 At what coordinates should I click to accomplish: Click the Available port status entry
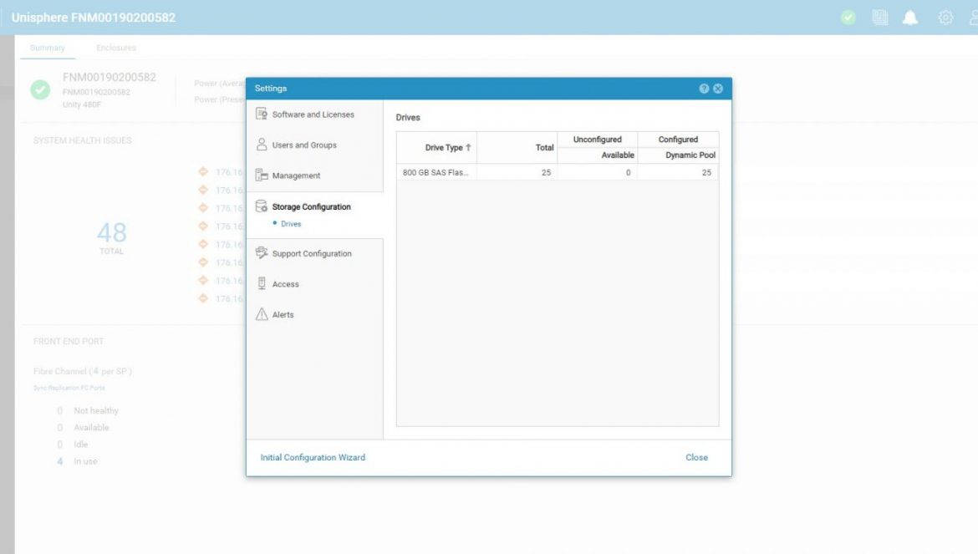pos(91,428)
